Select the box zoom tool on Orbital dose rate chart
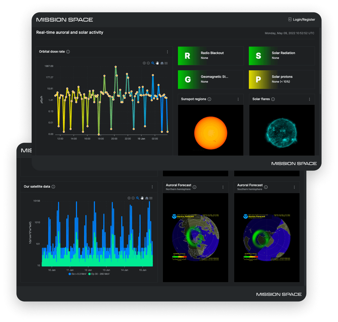Image resolution: width=338 pixels, height=322 pixels. [x=153, y=63]
